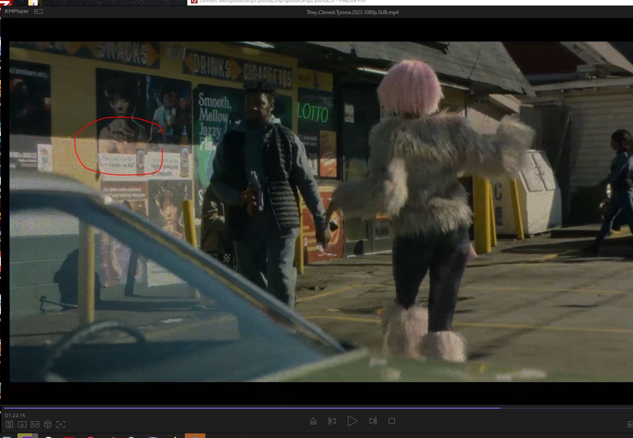
Task: Click the FileZilla window title behind player
Action: click(282, 2)
